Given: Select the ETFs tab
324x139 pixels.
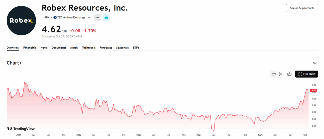Looking at the screenshot, I should coord(136,48).
